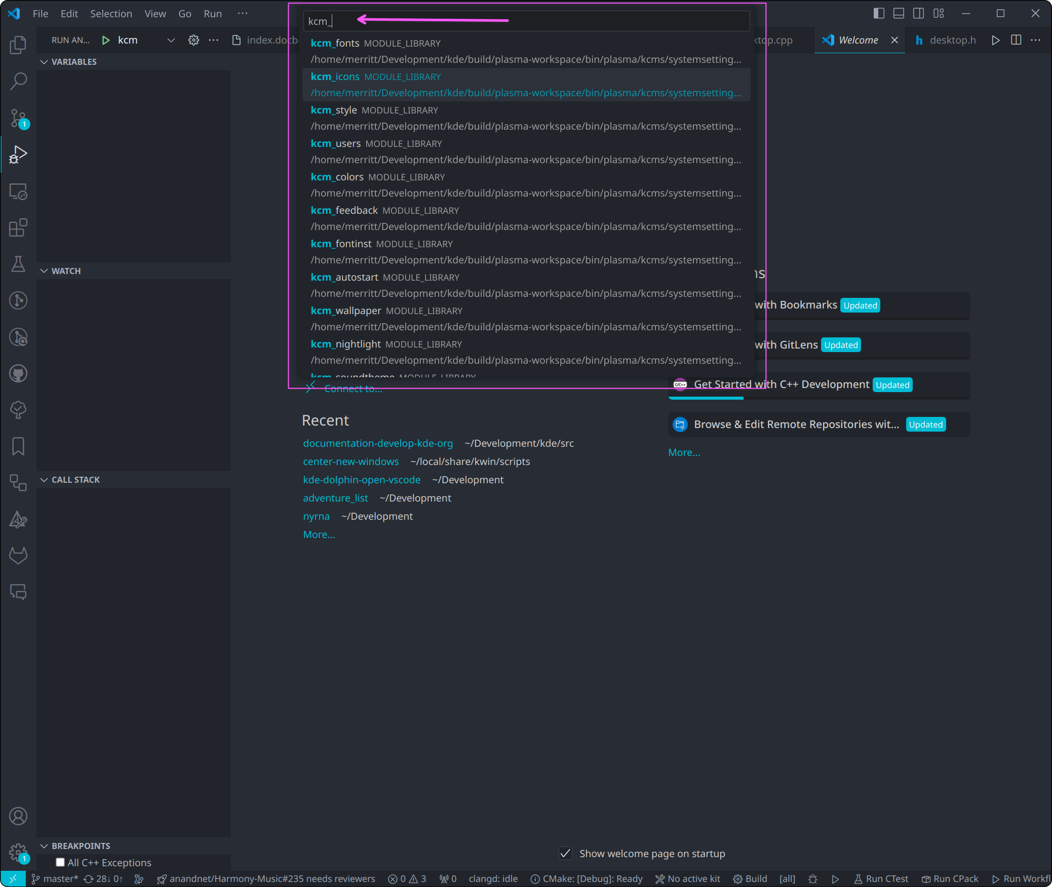This screenshot has height=887, width=1052.
Task: Select kcm_icons MODULE_LIBRARY from results
Action: pos(525,85)
